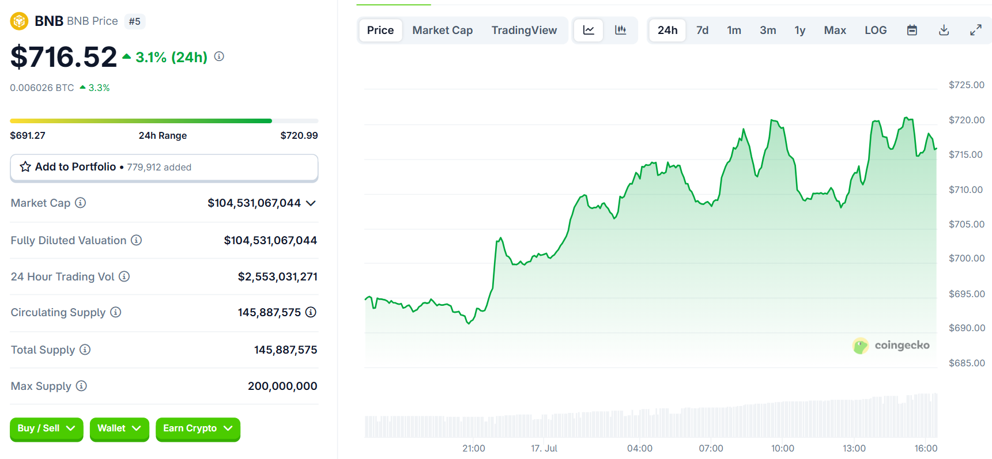Click the 0.006026 BTC value
Viewport: 992px width, 459px height.
[x=42, y=88]
